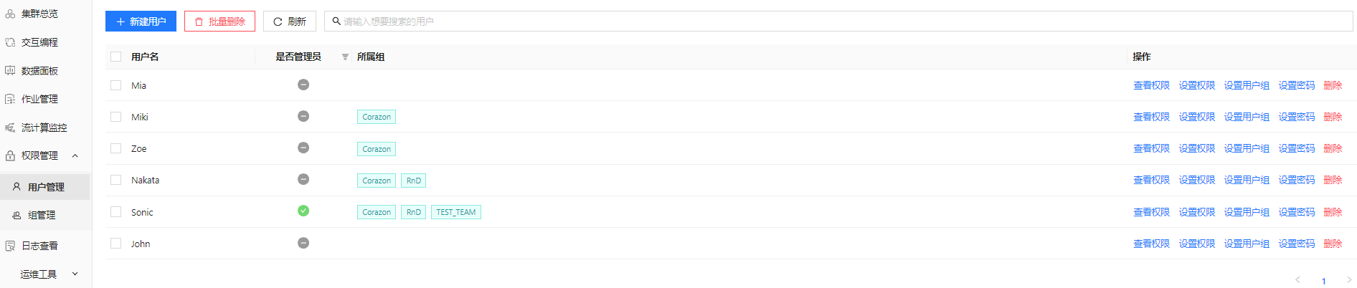This screenshot has width=1357, height=288.
Task: Click the 数据面板 dashboard icon
Action: 10,71
